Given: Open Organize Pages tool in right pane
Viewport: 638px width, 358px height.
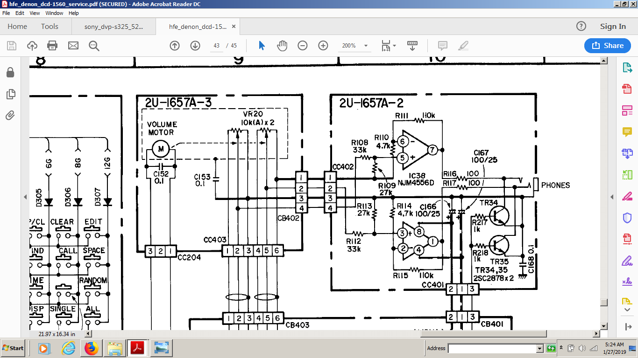Looking at the screenshot, I should click(x=627, y=175).
